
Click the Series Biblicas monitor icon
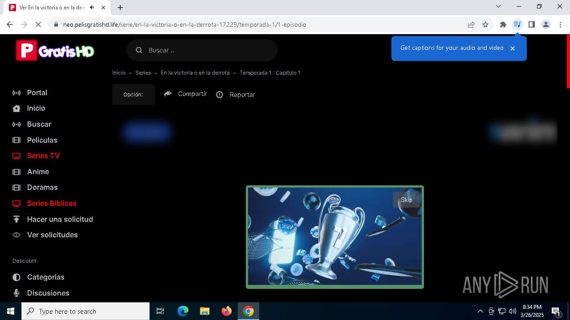click(16, 204)
